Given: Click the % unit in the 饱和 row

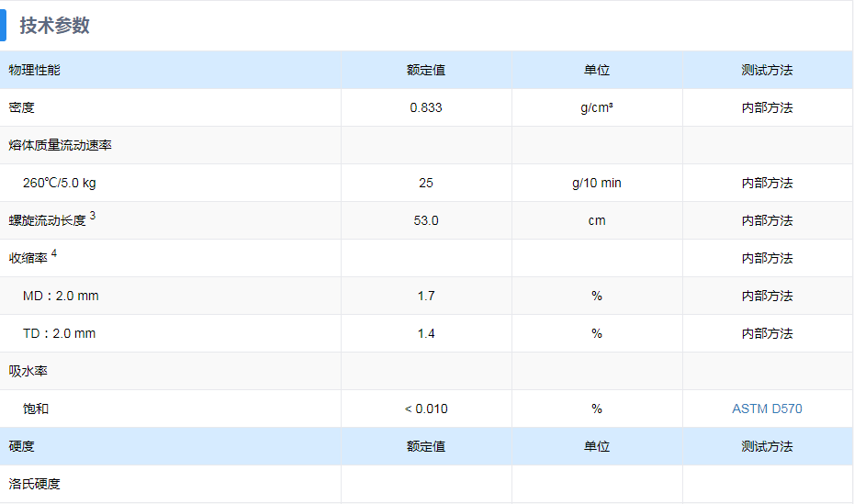Looking at the screenshot, I should coord(597,409).
